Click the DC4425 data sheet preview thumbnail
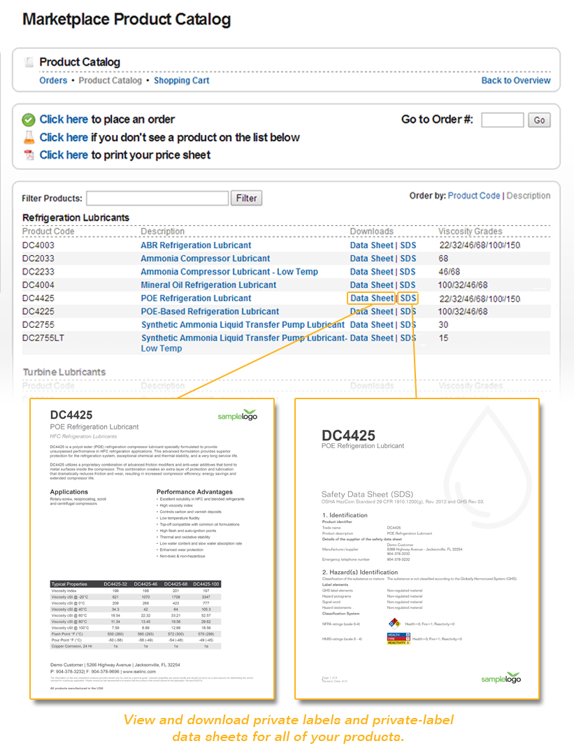Viewport: 574px width, 755px height. click(152, 549)
